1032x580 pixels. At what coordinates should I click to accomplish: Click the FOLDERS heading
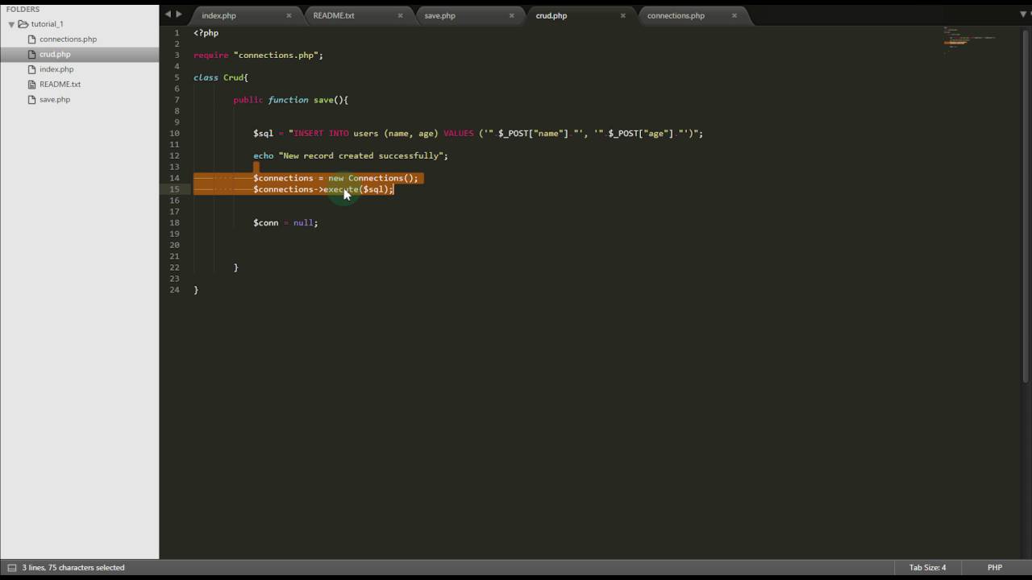[23, 9]
